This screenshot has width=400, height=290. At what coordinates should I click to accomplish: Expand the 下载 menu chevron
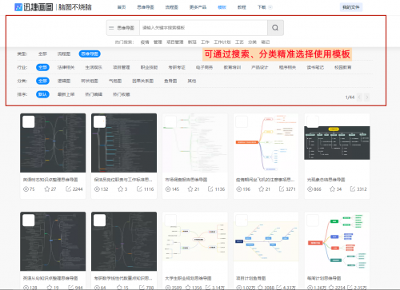pos(270,7)
